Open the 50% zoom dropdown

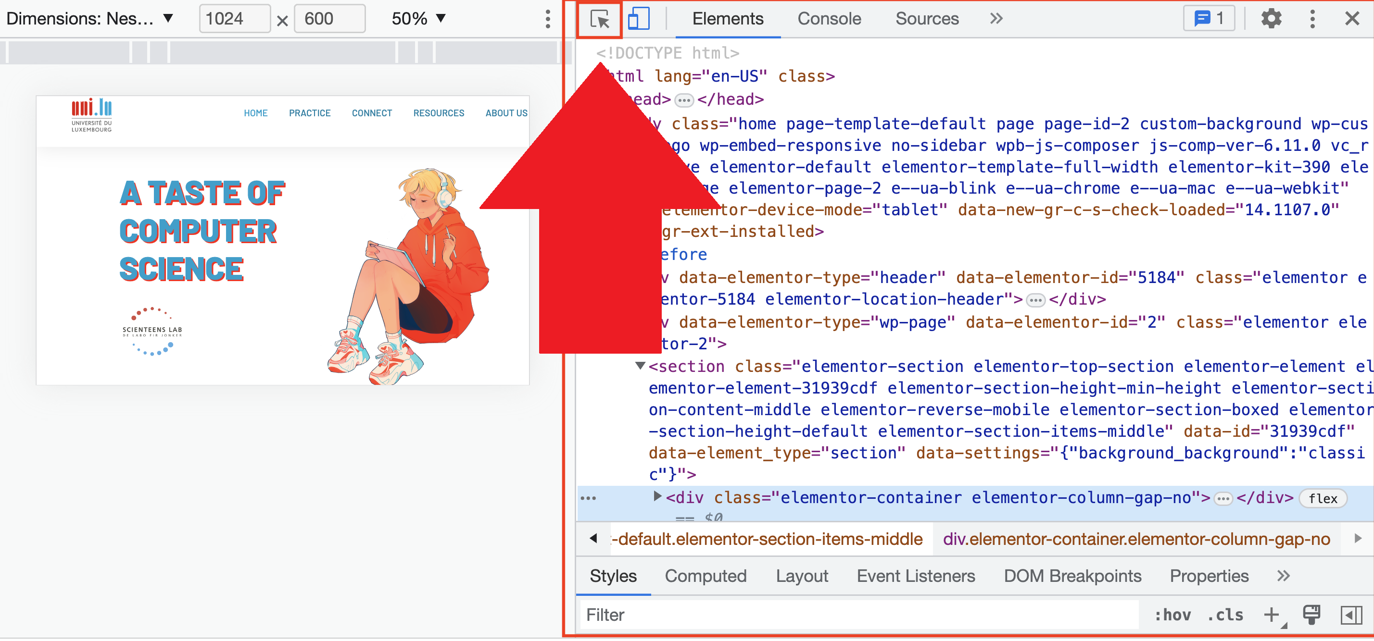418,19
